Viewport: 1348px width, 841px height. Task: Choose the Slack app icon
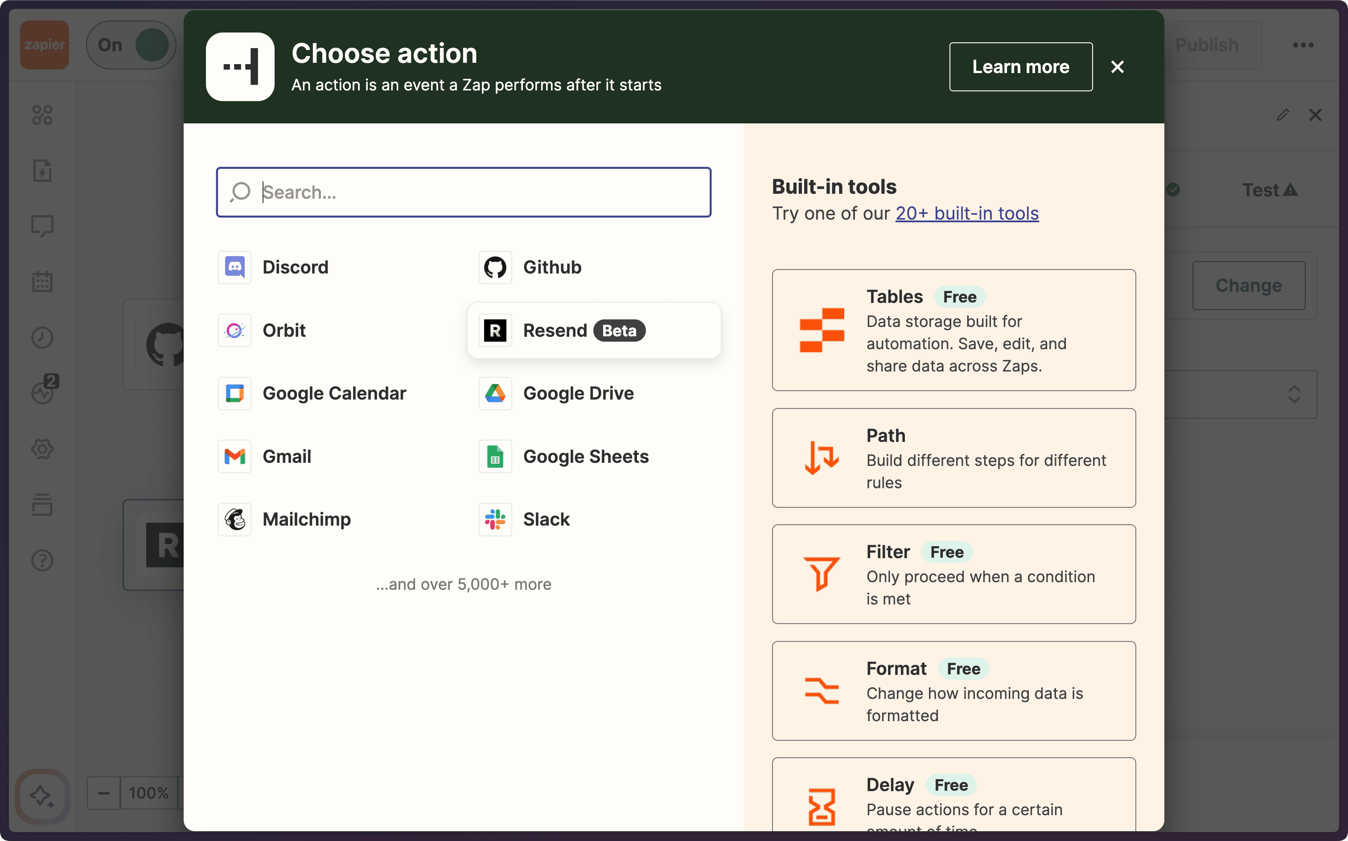(x=495, y=519)
